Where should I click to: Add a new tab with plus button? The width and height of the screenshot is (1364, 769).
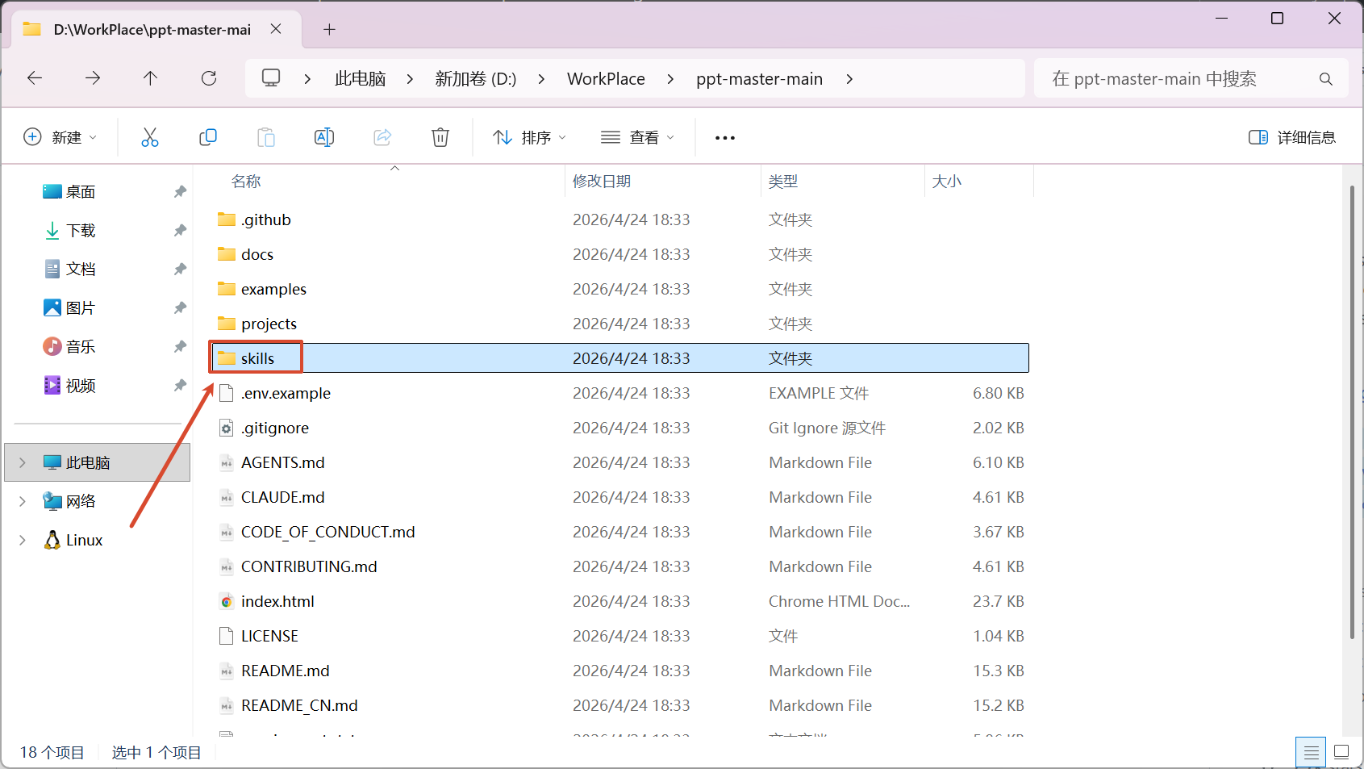[329, 30]
